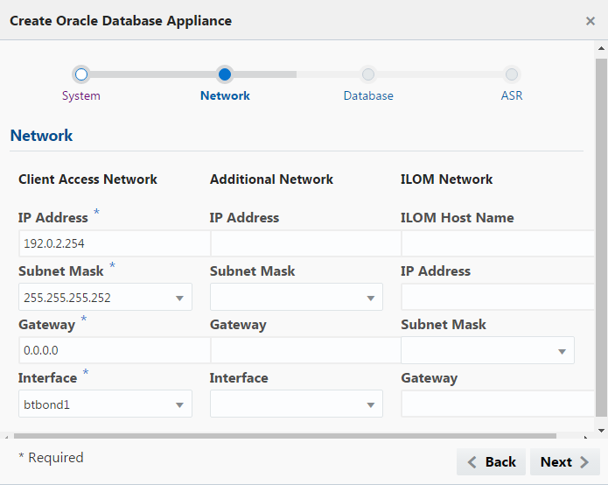Click the Back button
Screen dimensions: 608x485
click(491, 462)
